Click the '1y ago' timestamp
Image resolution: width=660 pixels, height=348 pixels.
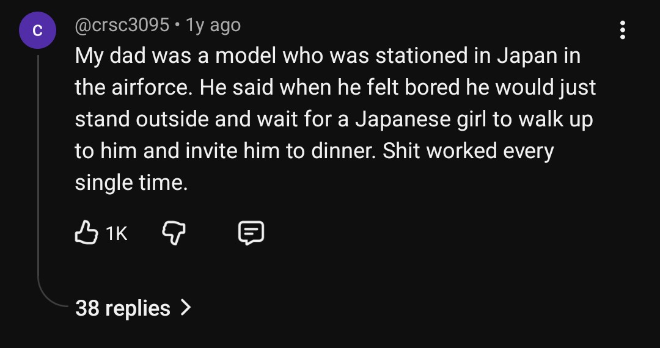pyautogui.click(x=213, y=25)
